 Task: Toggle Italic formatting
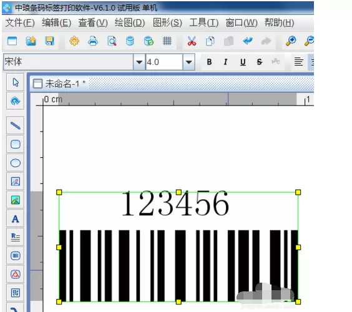225,62
